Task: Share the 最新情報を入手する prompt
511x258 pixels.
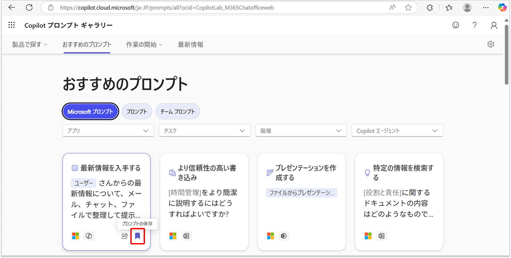Action: (124, 236)
